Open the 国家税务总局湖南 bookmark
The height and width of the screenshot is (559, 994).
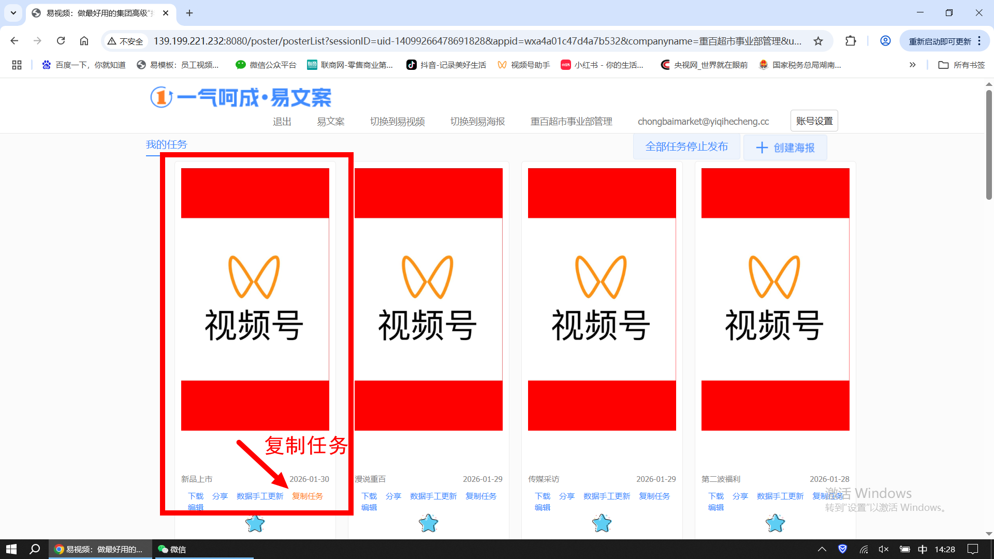tap(800, 65)
